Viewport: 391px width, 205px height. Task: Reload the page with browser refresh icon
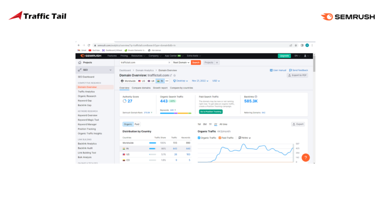coord(89,45)
